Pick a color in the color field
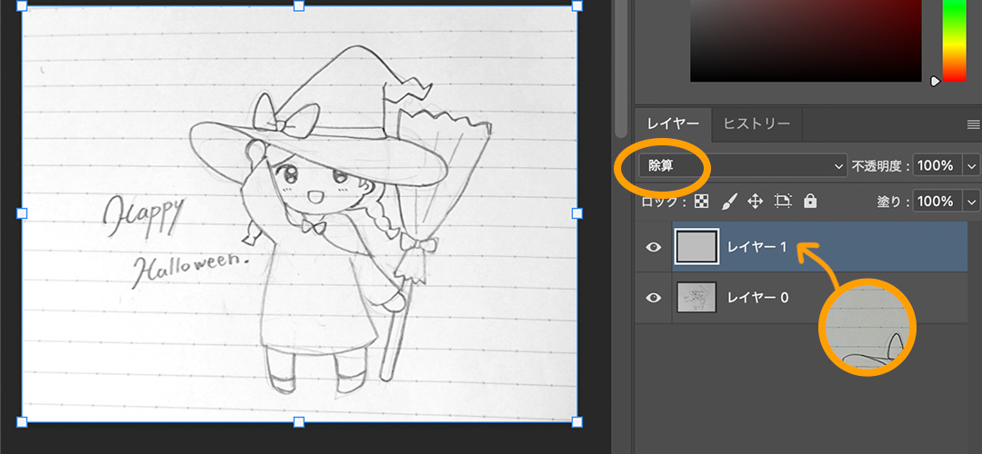Image resolution: width=982 pixels, height=454 pixels. point(806,40)
